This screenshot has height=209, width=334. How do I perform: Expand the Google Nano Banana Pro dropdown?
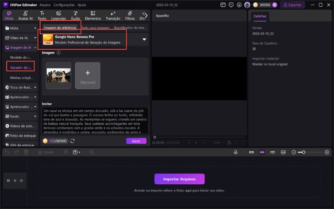pyautogui.click(x=144, y=40)
